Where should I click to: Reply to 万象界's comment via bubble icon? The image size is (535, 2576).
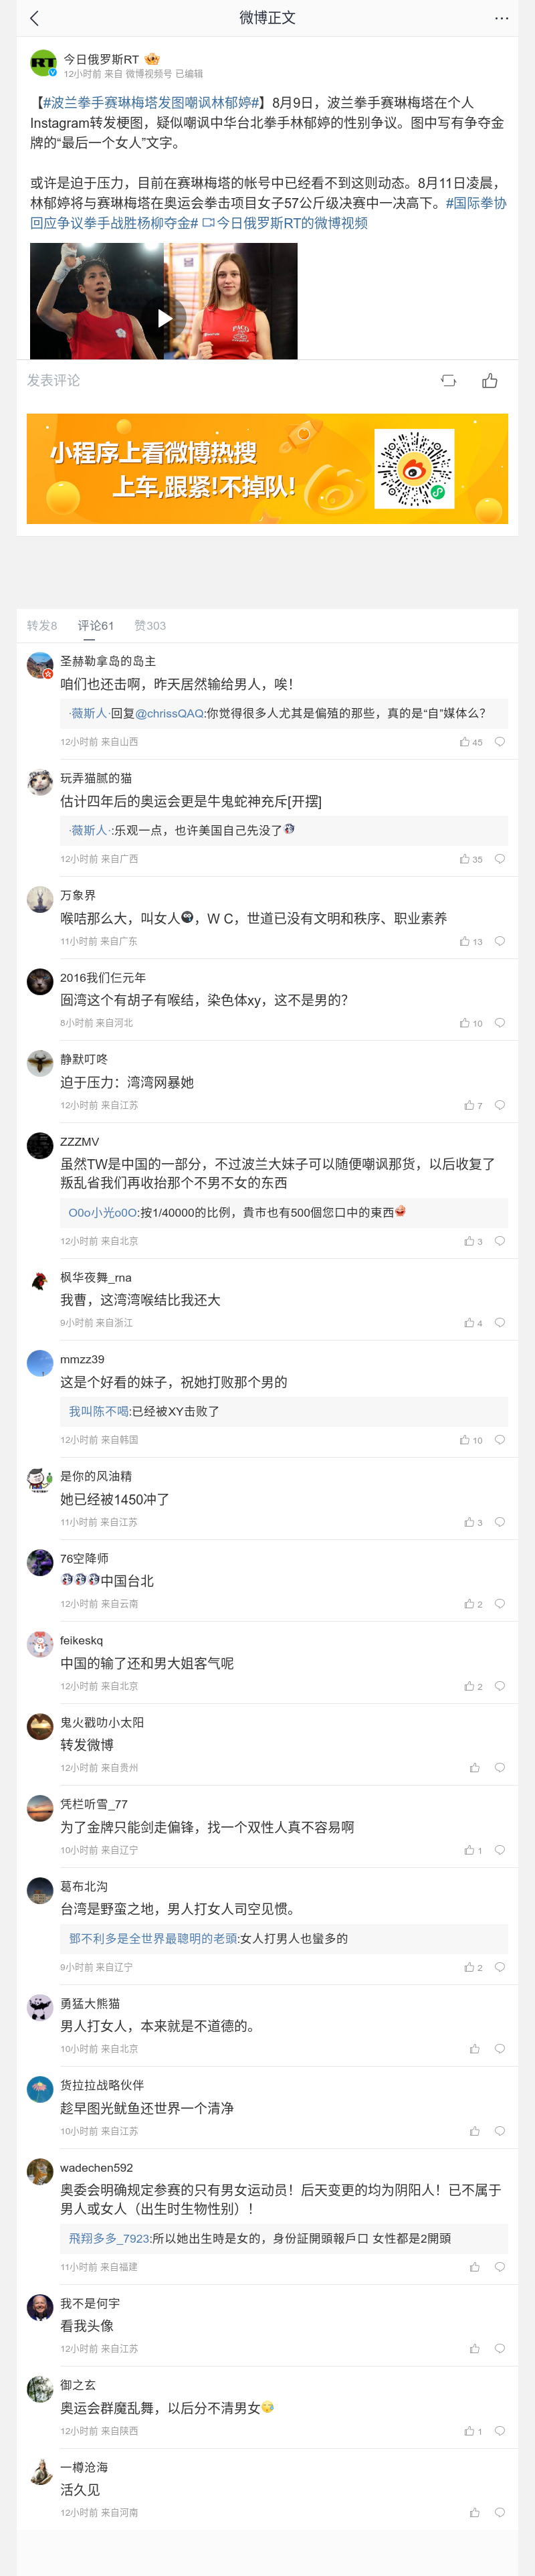[500, 941]
